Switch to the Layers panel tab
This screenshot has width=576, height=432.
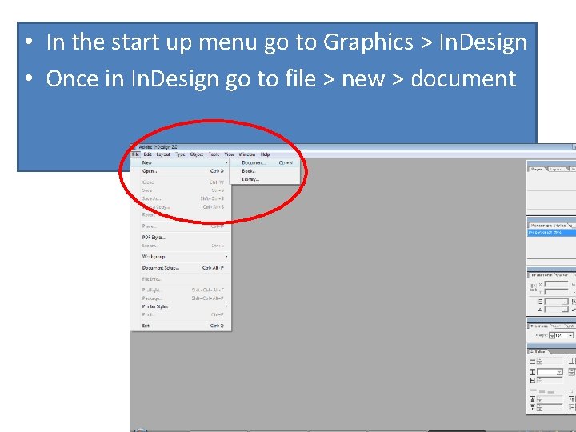coord(557,170)
